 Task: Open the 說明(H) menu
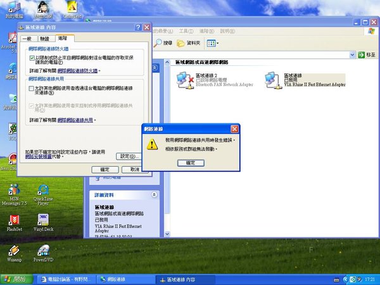point(227,31)
